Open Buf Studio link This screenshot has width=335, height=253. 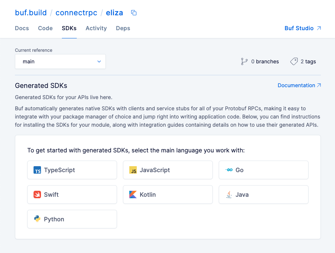tap(303, 28)
